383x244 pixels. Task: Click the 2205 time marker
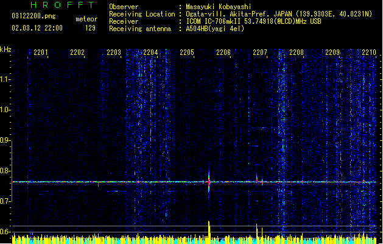tap(187, 52)
